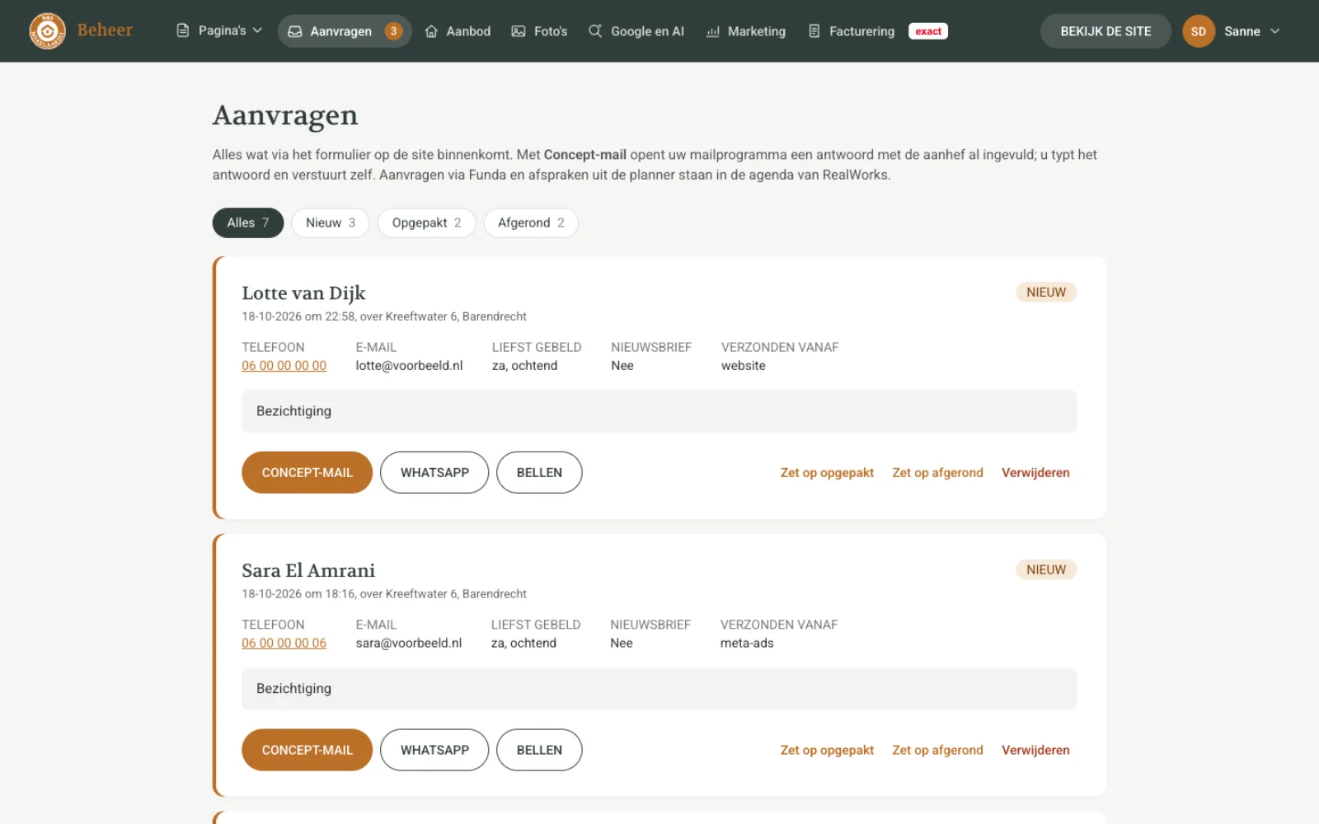Viewport: 1319px width, 824px height.
Task: Show the Afgerond 2 requests
Action: click(x=531, y=222)
